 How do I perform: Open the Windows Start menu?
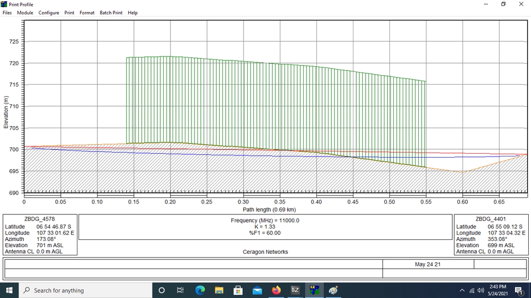click(x=9, y=290)
